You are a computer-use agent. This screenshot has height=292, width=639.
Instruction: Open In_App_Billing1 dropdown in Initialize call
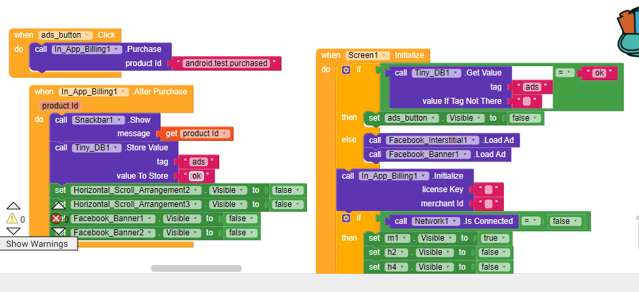394,176
